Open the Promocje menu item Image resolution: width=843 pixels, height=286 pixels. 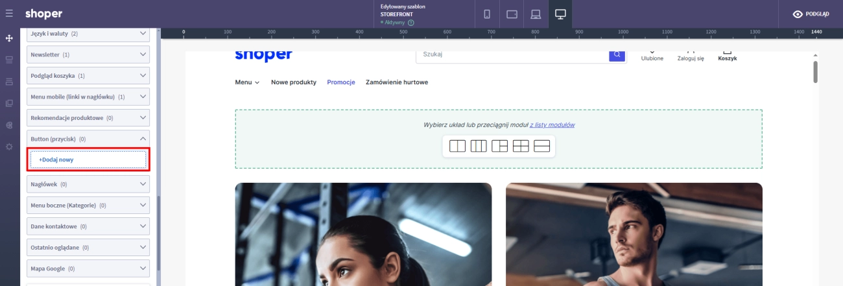(341, 82)
